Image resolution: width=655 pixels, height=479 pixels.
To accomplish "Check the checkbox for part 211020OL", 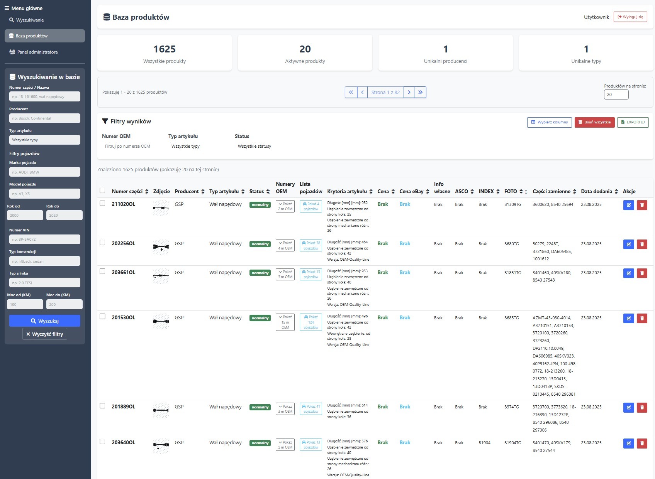I will click(102, 203).
